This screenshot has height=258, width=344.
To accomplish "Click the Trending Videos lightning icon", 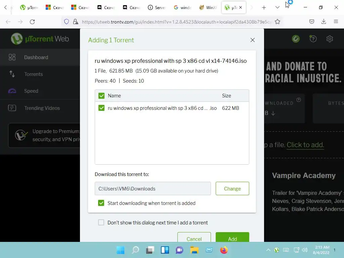I will [x=12, y=108].
